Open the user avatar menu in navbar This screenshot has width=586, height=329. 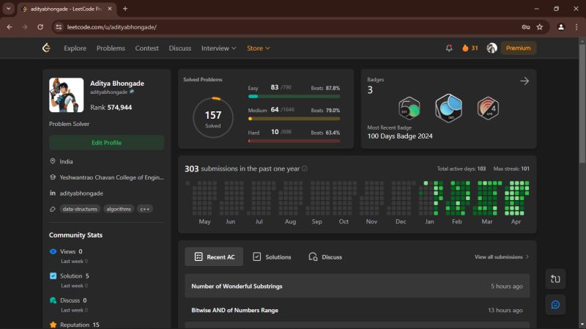point(492,48)
